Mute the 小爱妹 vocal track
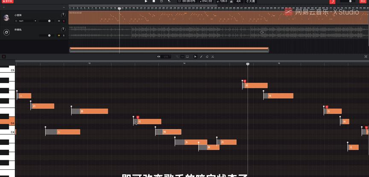The image size is (369, 177). click(59, 21)
